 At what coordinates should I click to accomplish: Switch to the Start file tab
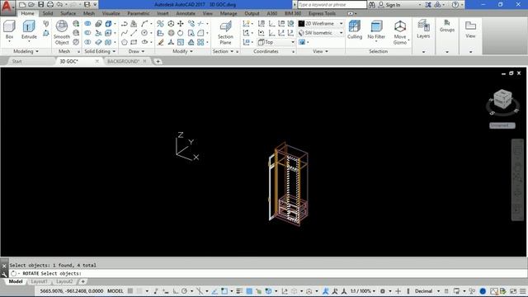tap(16, 61)
